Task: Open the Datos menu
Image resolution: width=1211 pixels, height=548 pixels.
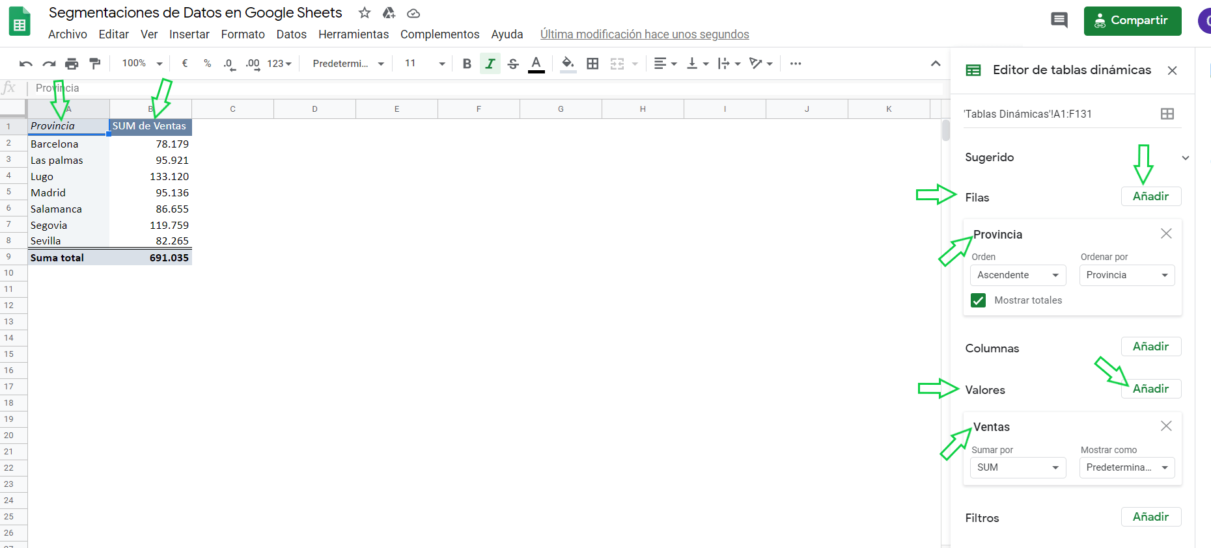Action: pyautogui.click(x=292, y=34)
